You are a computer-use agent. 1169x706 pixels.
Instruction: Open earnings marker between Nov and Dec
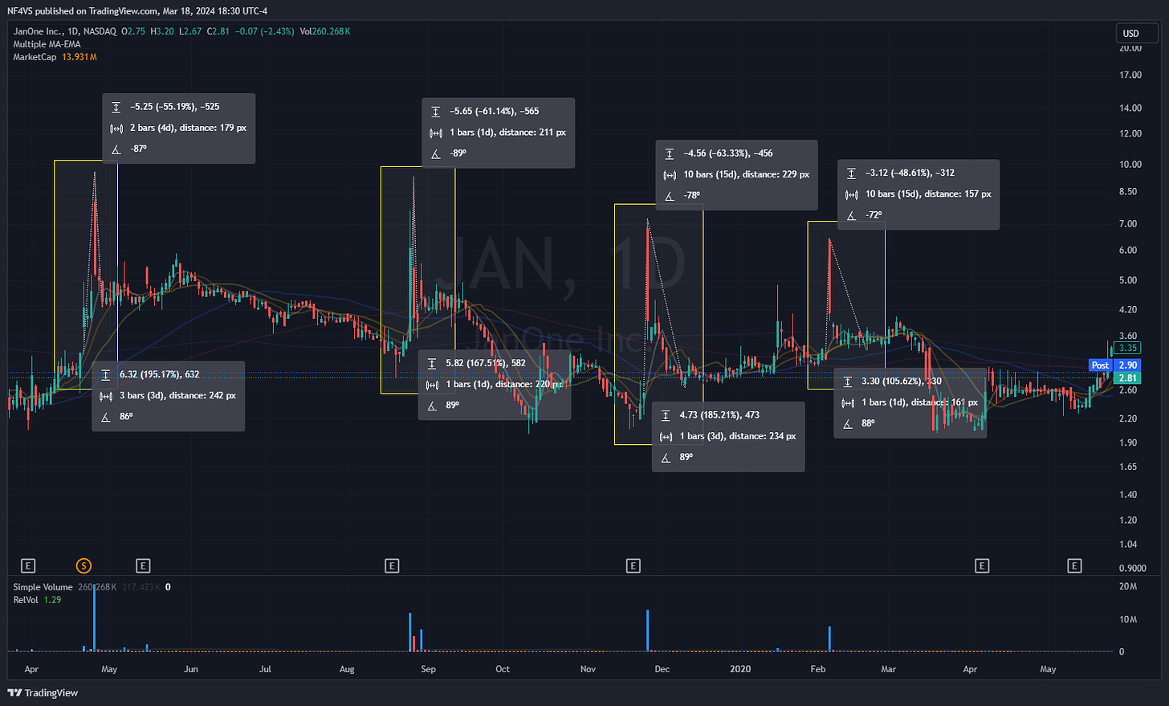pos(633,566)
